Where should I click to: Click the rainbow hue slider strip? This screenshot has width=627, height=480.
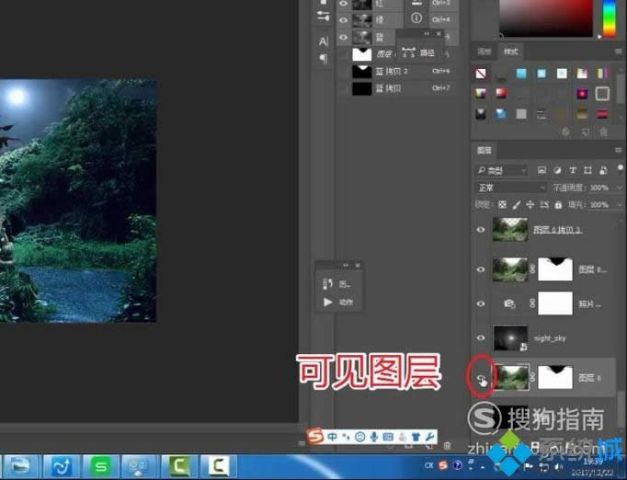[x=610, y=18]
